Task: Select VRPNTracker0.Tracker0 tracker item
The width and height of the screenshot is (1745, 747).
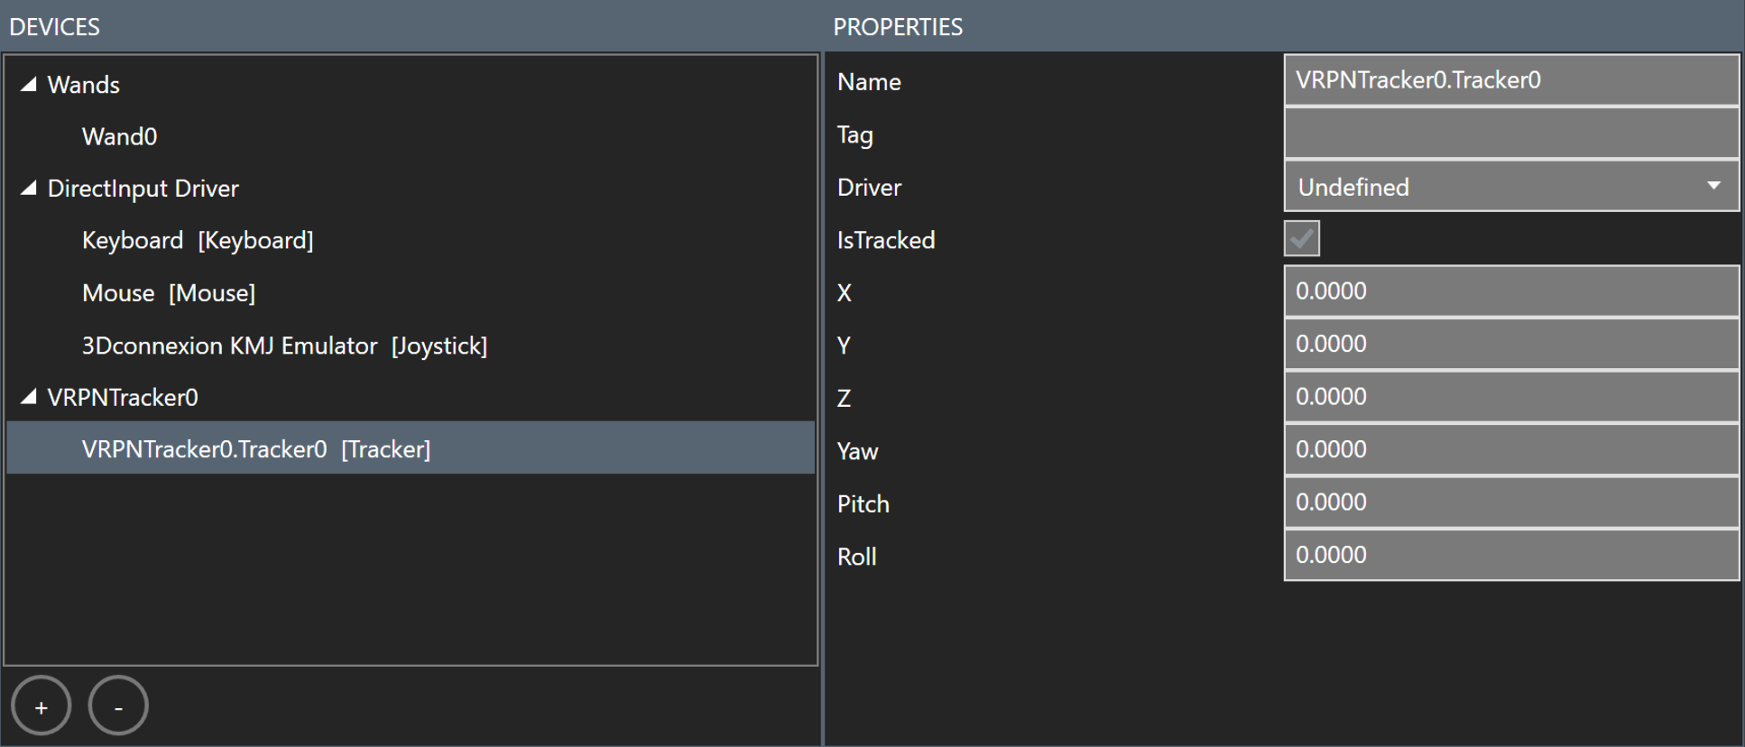Action: 256,449
